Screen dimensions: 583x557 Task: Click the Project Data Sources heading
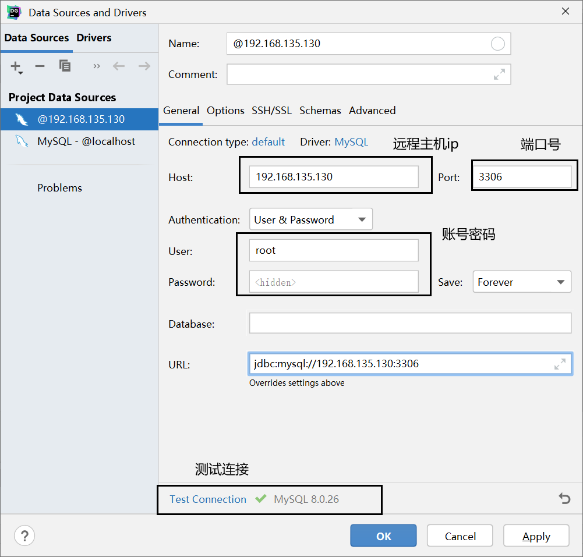coord(62,97)
